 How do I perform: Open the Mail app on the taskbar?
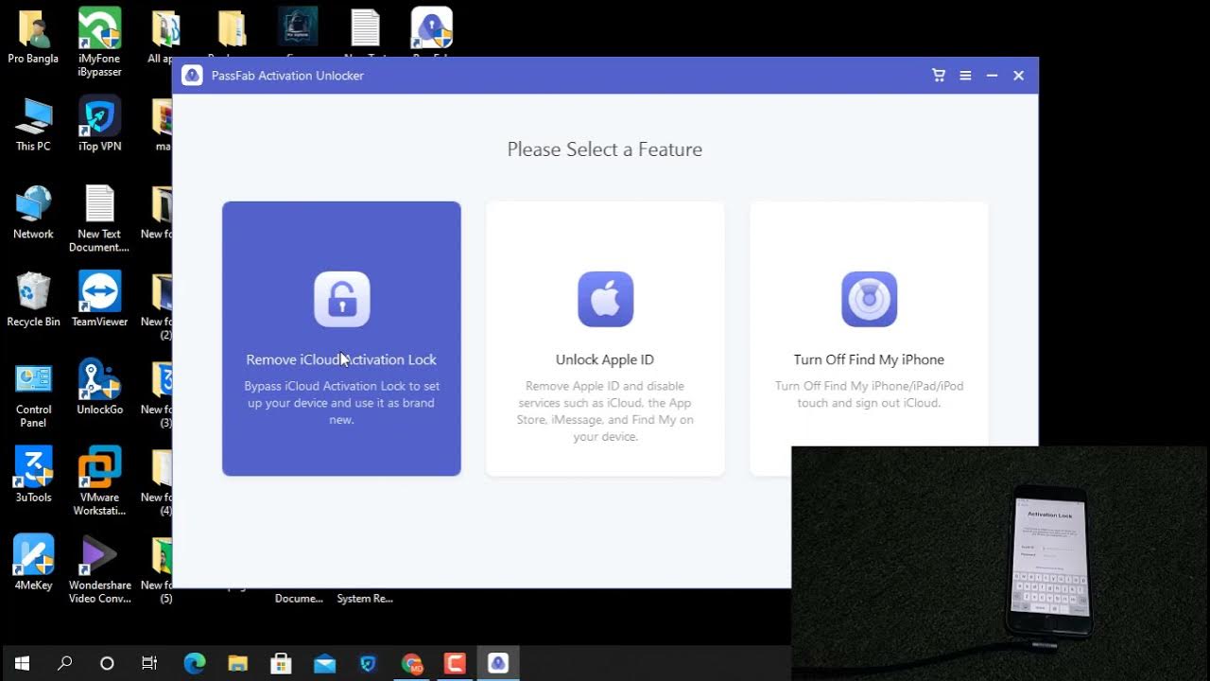[324, 664]
